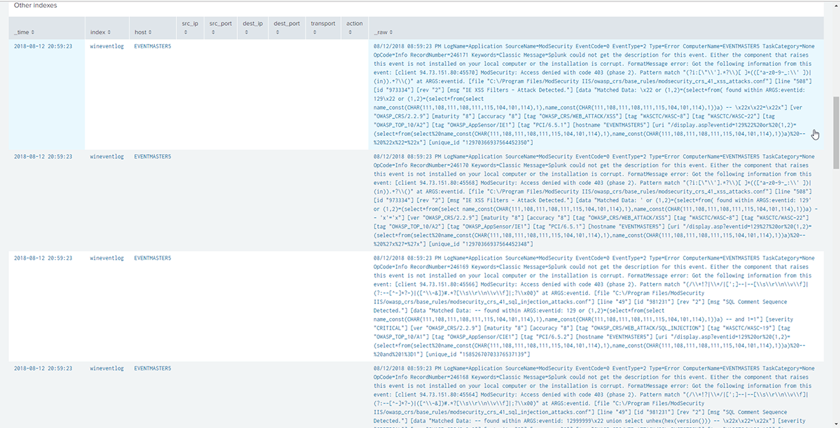Click the index column sort arrows
The height and width of the screenshot is (428, 840).
(x=108, y=33)
